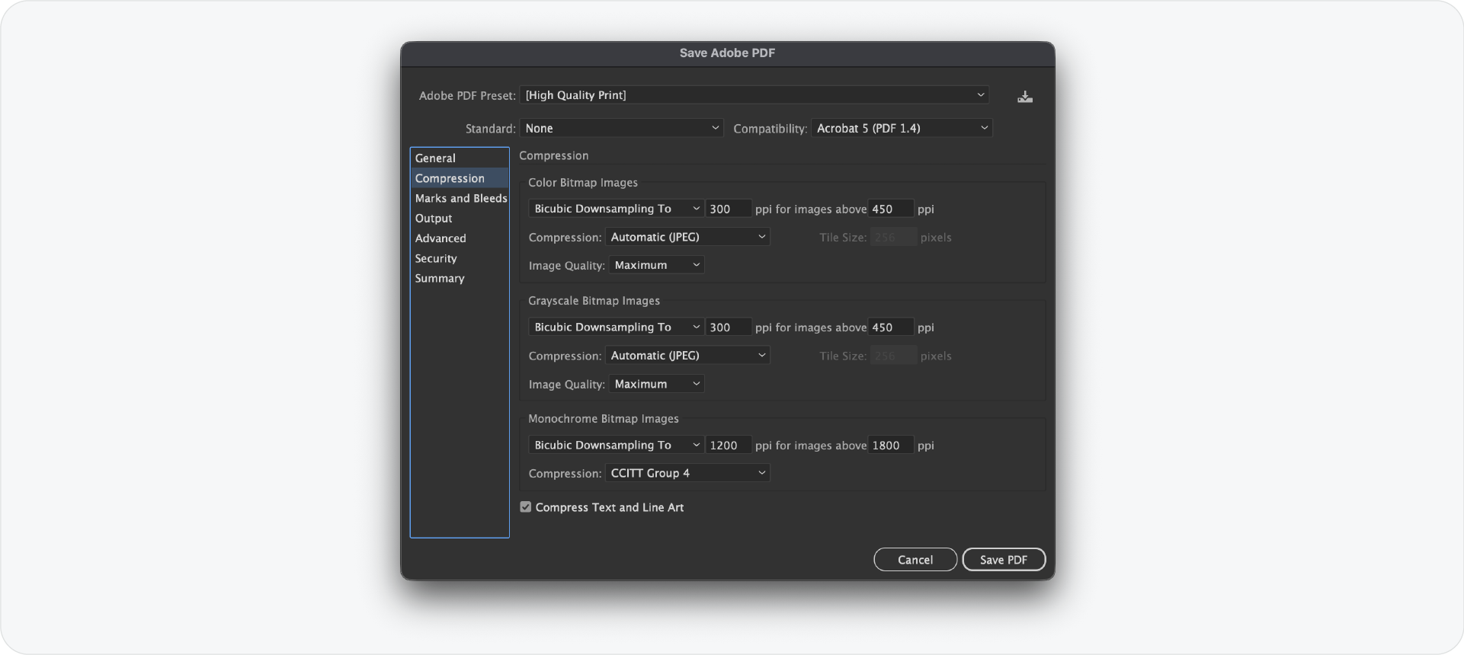Viewport: 1464px width, 655px height.
Task: Open Grayscale Bitmap Image Quality dropdown
Action: tap(656, 385)
